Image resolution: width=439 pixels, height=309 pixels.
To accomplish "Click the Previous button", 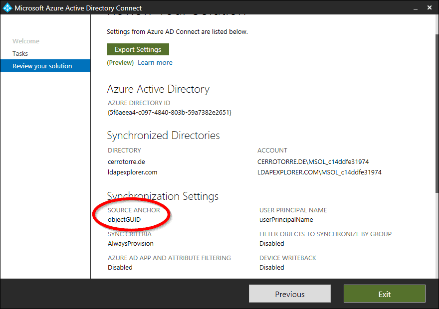I will pyautogui.click(x=289, y=294).
